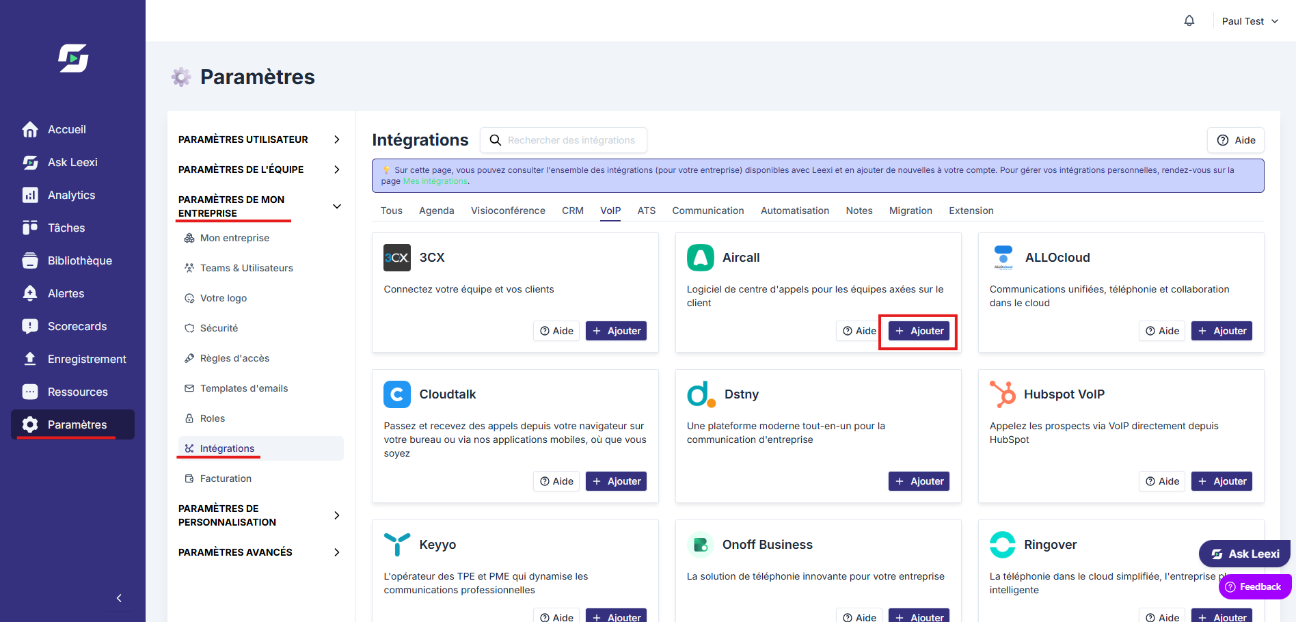Click the Aircall integration logo
Image resolution: width=1296 pixels, height=622 pixels.
pos(700,258)
